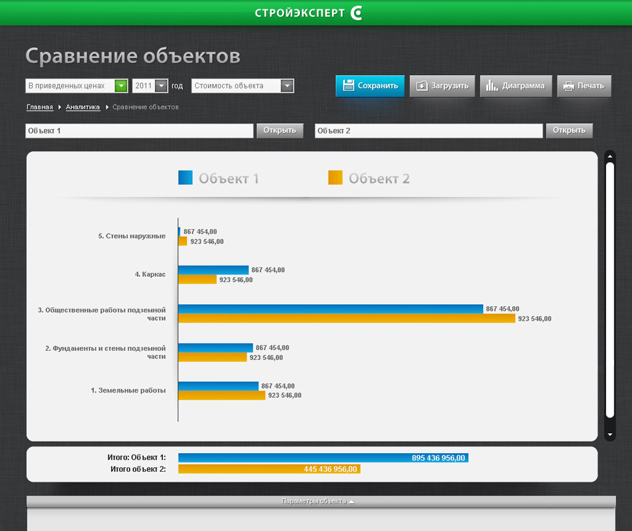632x531 pixels.
Task: Click the bar chart icon on Диаграмма
Action: point(492,85)
